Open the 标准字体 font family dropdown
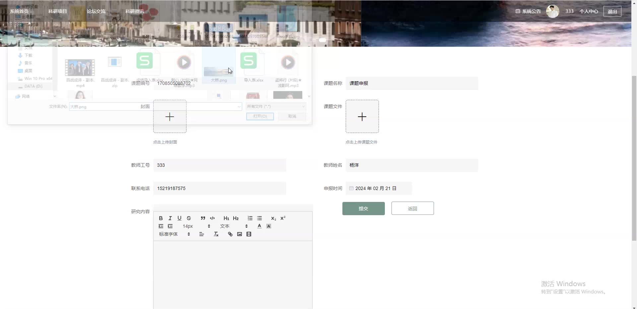 click(x=175, y=234)
